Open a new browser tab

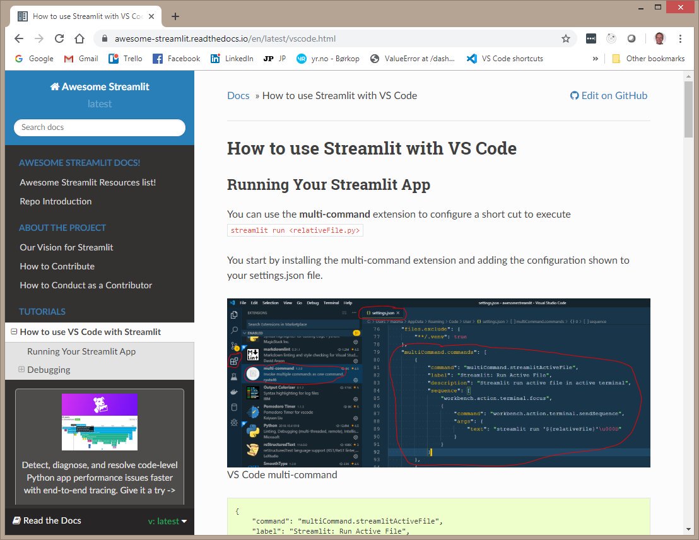click(x=175, y=16)
